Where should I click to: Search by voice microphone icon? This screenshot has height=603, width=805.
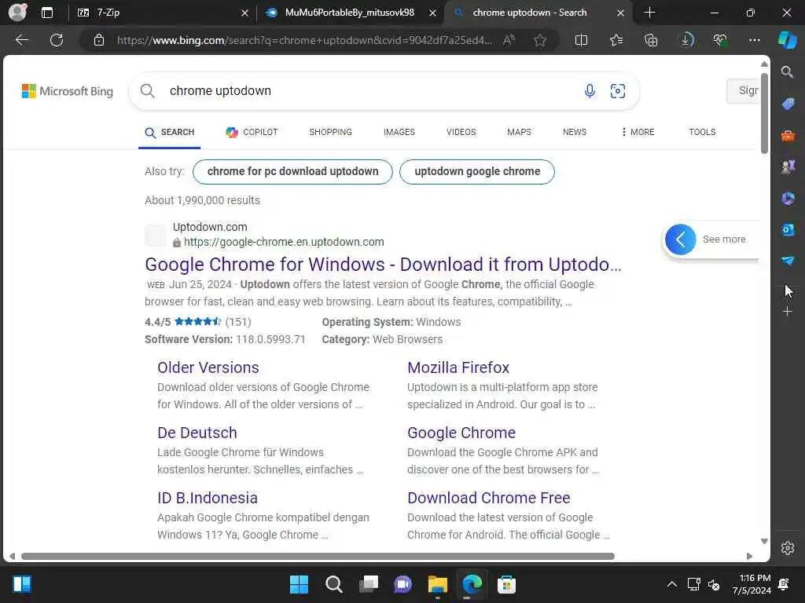pyautogui.click(x=590, y=91)
